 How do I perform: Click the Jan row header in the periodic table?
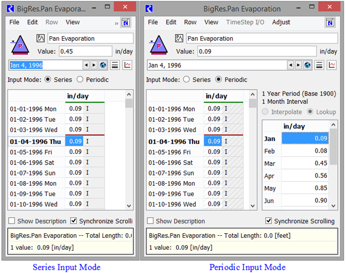(271, 138)
